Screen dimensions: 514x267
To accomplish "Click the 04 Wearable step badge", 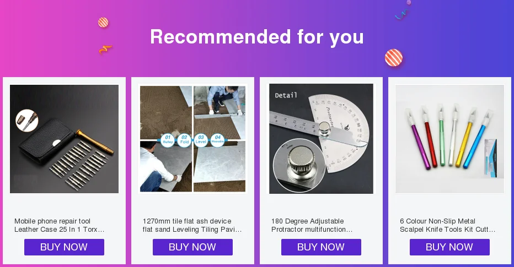I will coord(218,139).
